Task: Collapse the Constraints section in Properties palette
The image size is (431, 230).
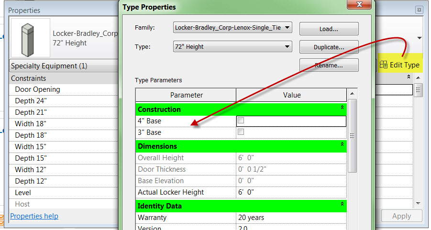Action: pyautogui.click(x=409, y=77)
